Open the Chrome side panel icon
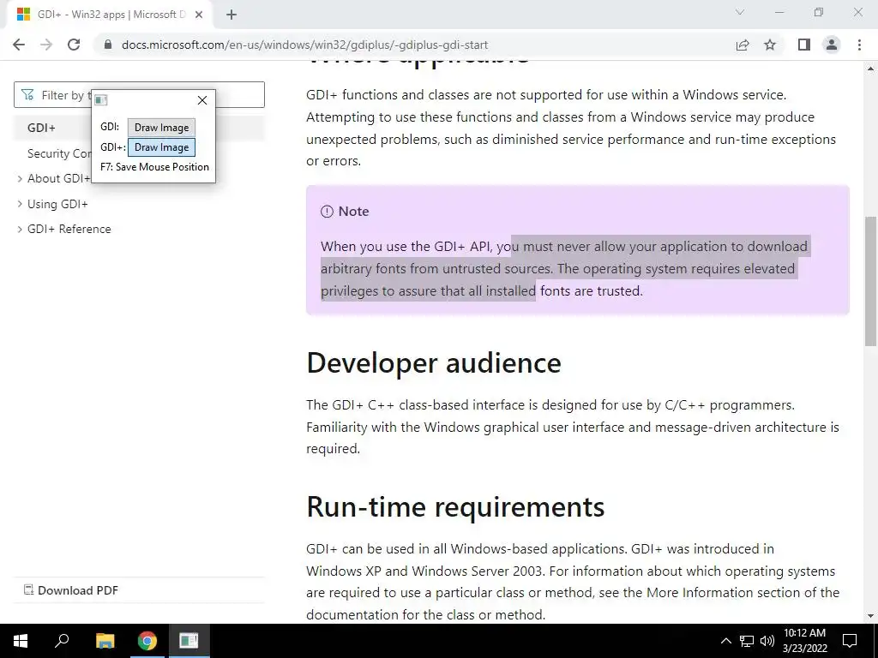The image size is (878, 658). tap(804, 45)
